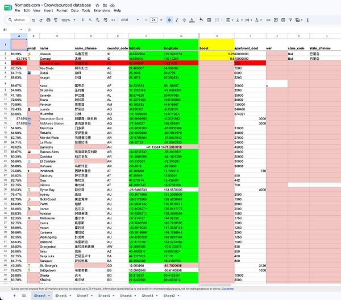Decrease font size with minus button
Viewport: 341px width, 300px height.
pyautogui.click(x=146, y=20)
